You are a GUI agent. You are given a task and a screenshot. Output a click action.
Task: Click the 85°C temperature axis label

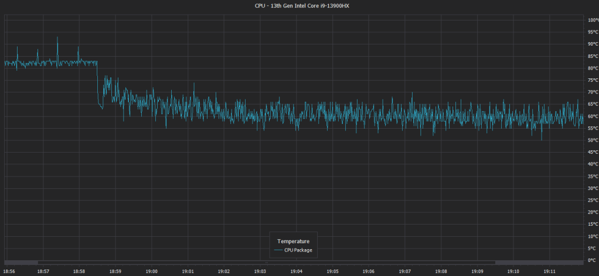click(x=592, y=56)
